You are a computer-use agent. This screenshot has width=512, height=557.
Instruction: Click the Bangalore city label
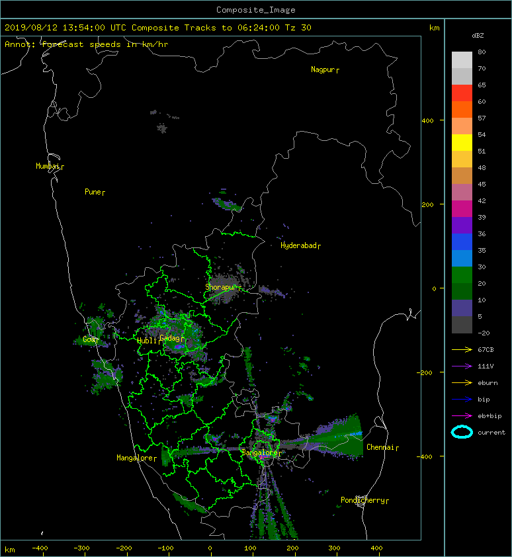[x=259, y=452]
